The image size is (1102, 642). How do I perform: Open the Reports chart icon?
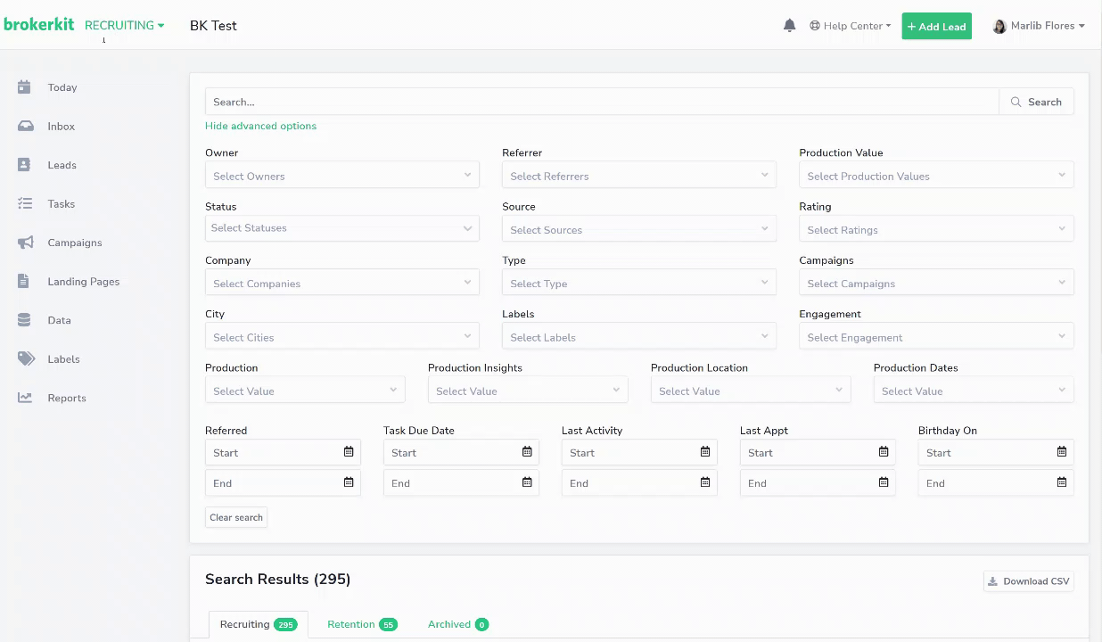tap(25, 398)
